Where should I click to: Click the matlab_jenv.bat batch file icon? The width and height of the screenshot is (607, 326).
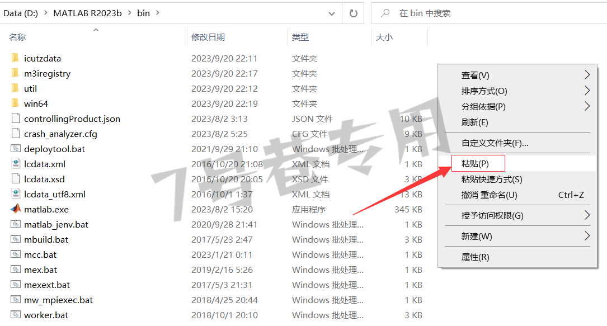(16, 224)
